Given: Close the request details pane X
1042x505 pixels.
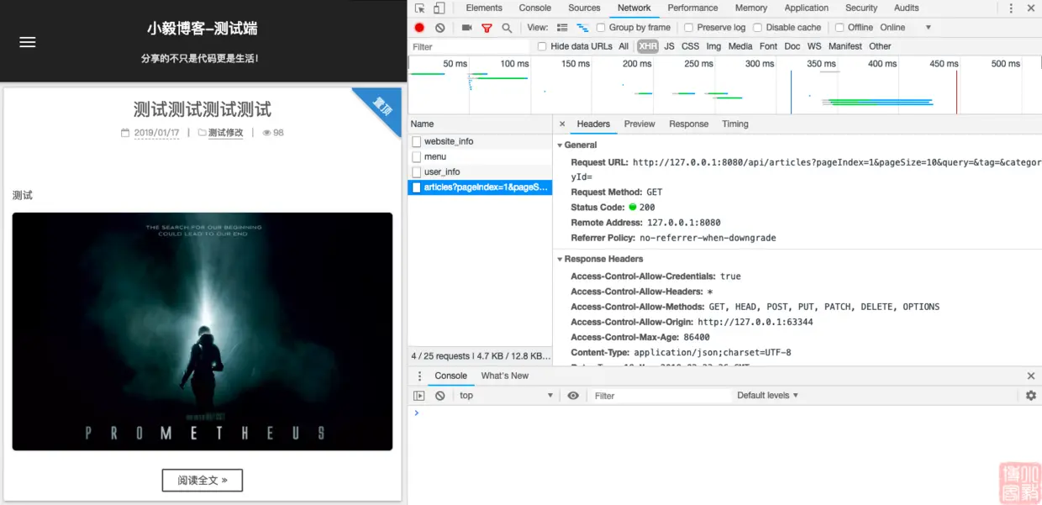Looking at the screenshot, I should (x=562, y=124).
